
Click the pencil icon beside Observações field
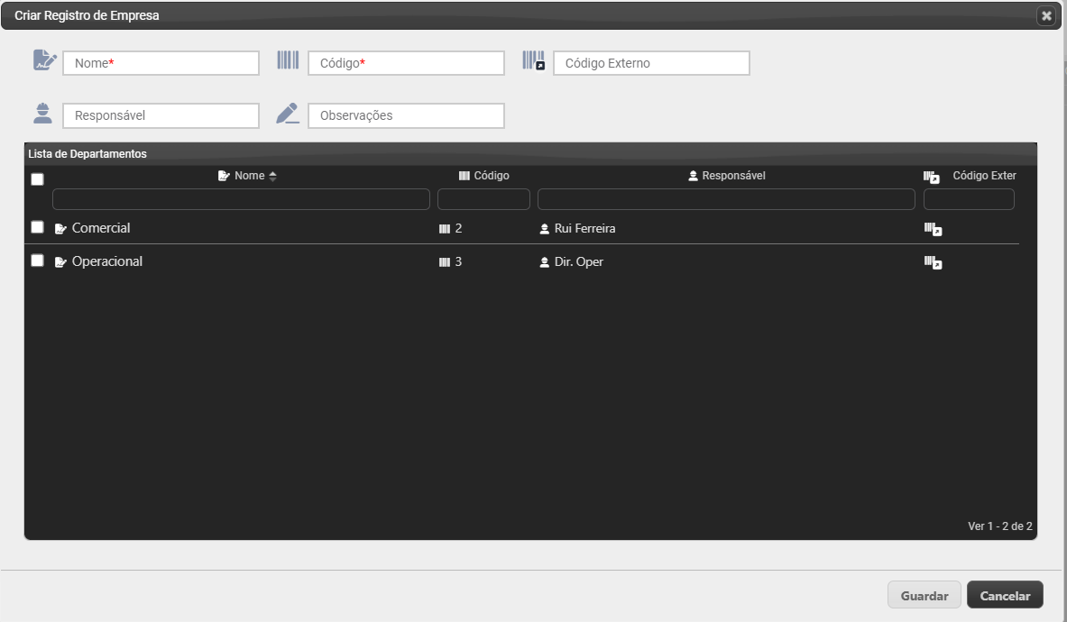click(x=288, y=114)
